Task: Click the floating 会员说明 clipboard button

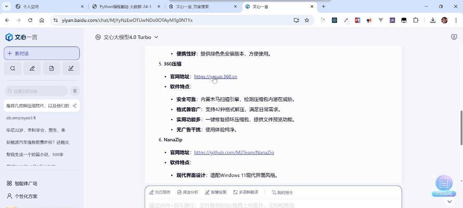Action: [x=444, y=186]
